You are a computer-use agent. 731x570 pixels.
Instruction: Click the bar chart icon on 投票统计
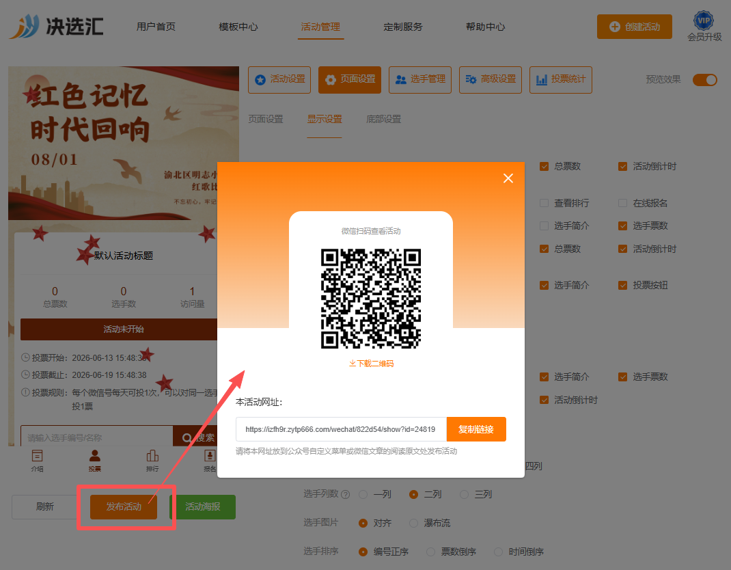pos(542,80)
